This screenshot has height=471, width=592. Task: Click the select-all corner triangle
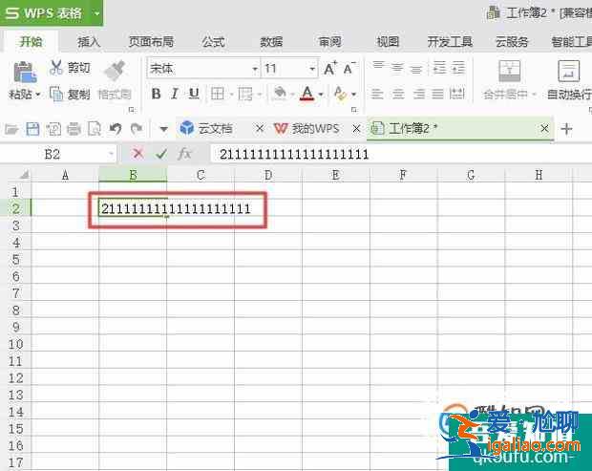pyautogui.click(x=24, y=175)
